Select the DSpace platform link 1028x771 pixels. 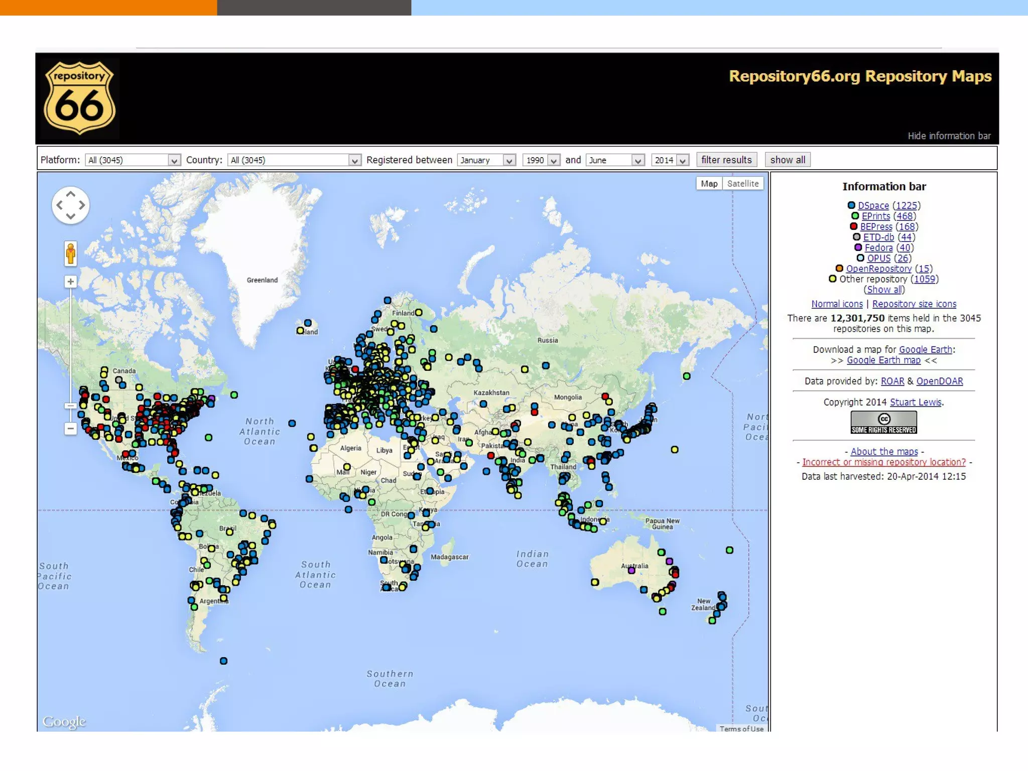tap(873, 205)
